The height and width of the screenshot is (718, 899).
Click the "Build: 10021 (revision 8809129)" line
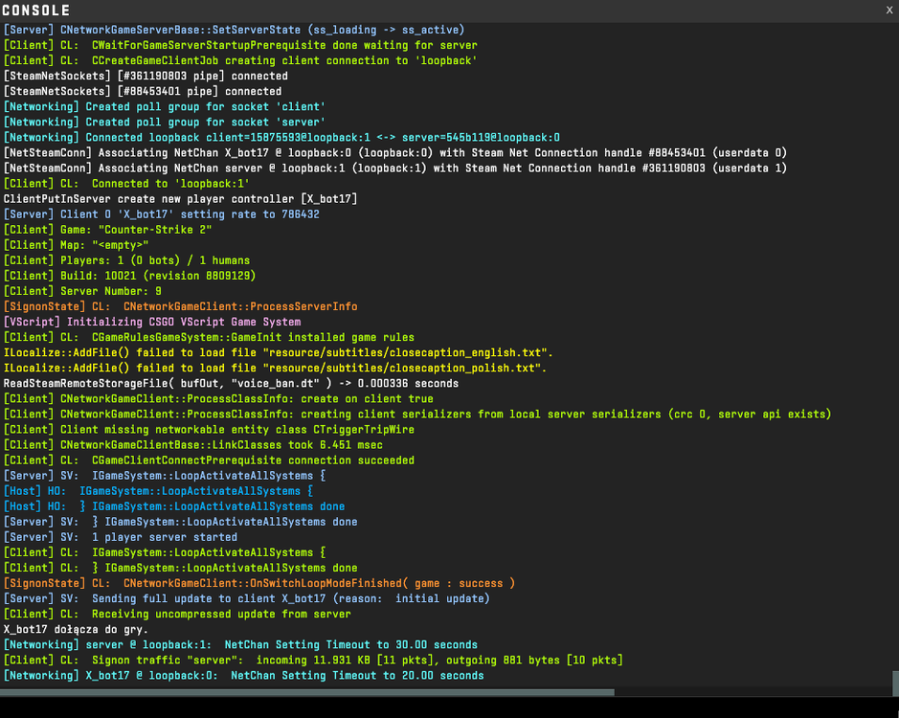tap(129, 276)
